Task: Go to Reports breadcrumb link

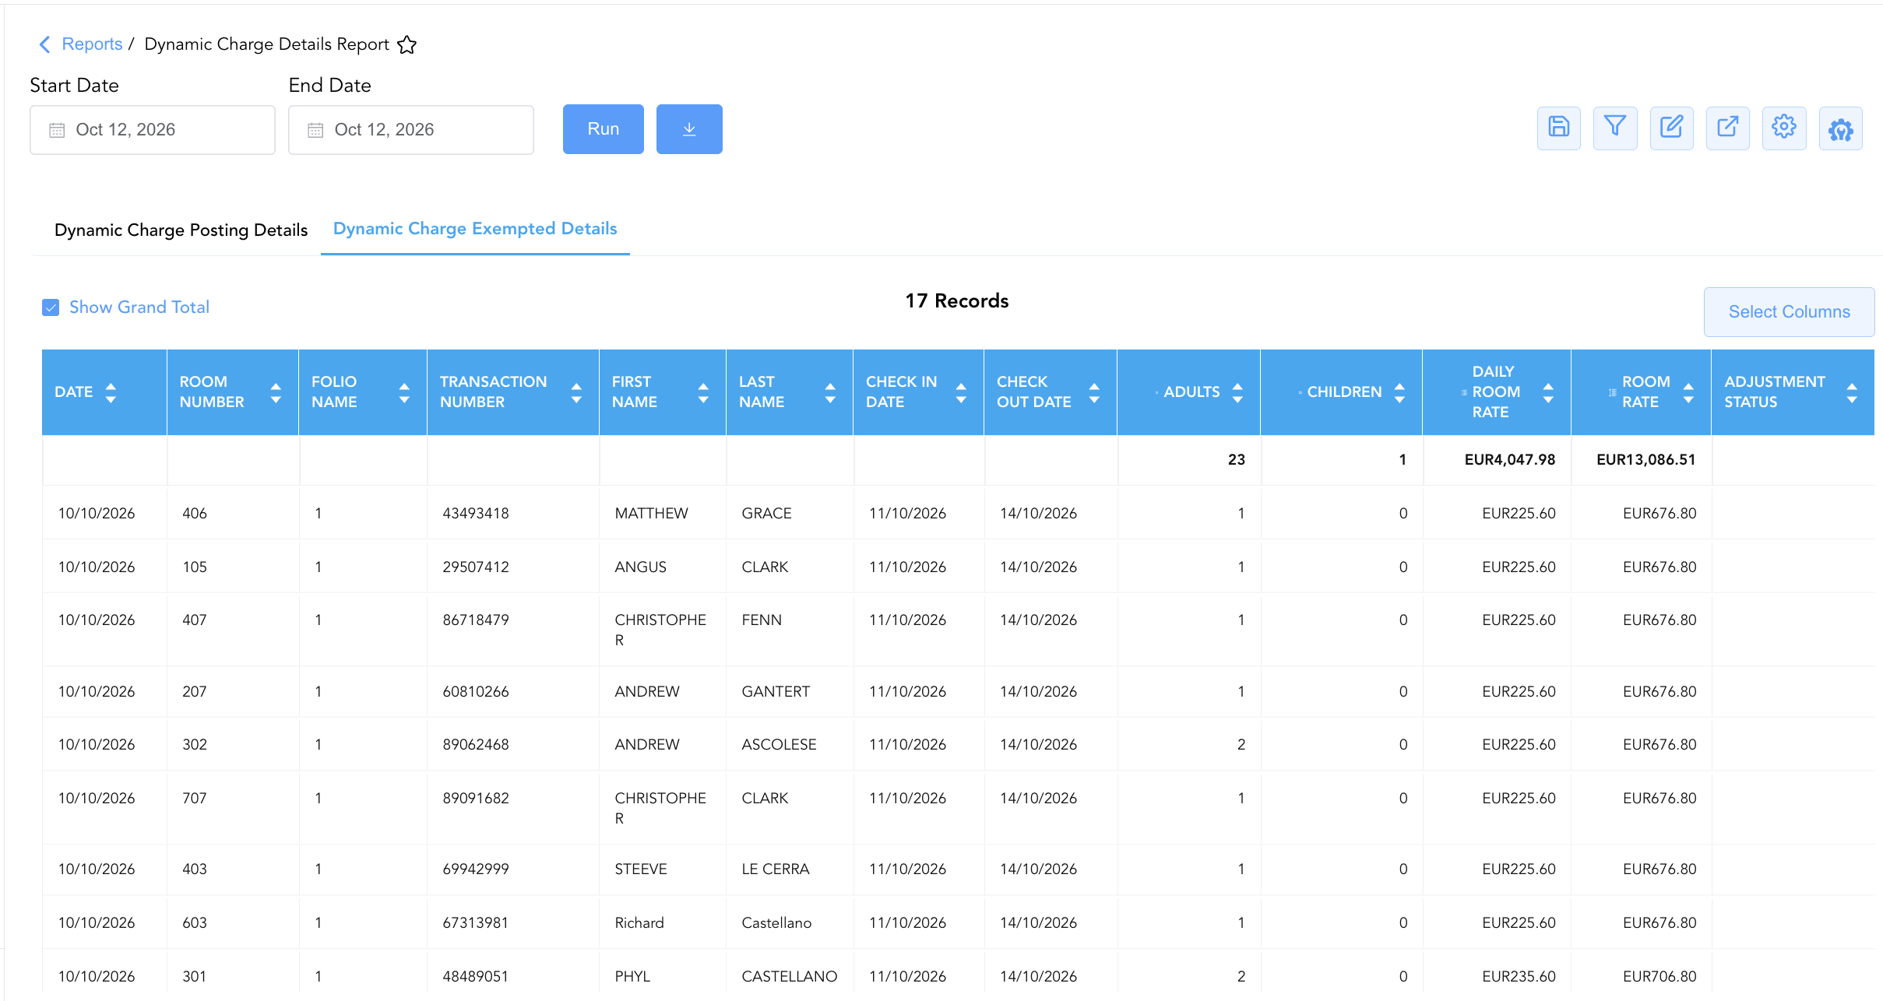Action: pos(92,44)
